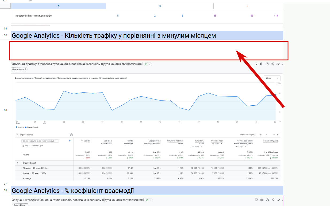330x206 pixels.
Task: Open Усі події dropdown under Частка сеансів із ключовими подіями
Action: [241, 147]
